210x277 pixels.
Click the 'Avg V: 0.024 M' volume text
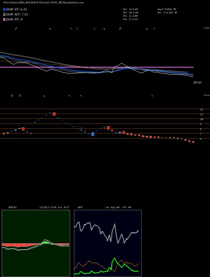pos(166,9)
